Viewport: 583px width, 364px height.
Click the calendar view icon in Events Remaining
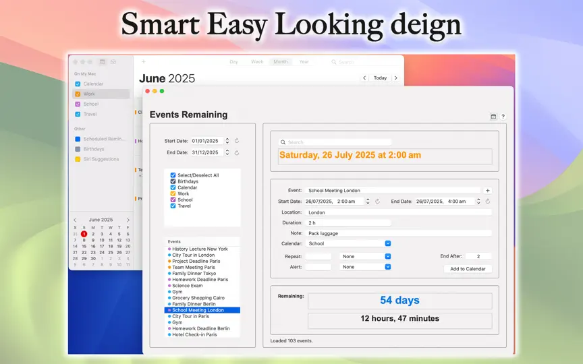[493, 117]
